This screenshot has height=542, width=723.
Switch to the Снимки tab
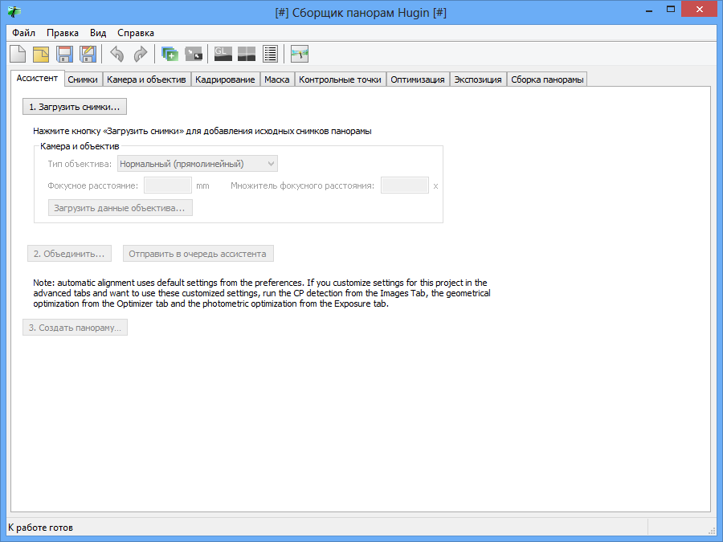coord(83,79)
